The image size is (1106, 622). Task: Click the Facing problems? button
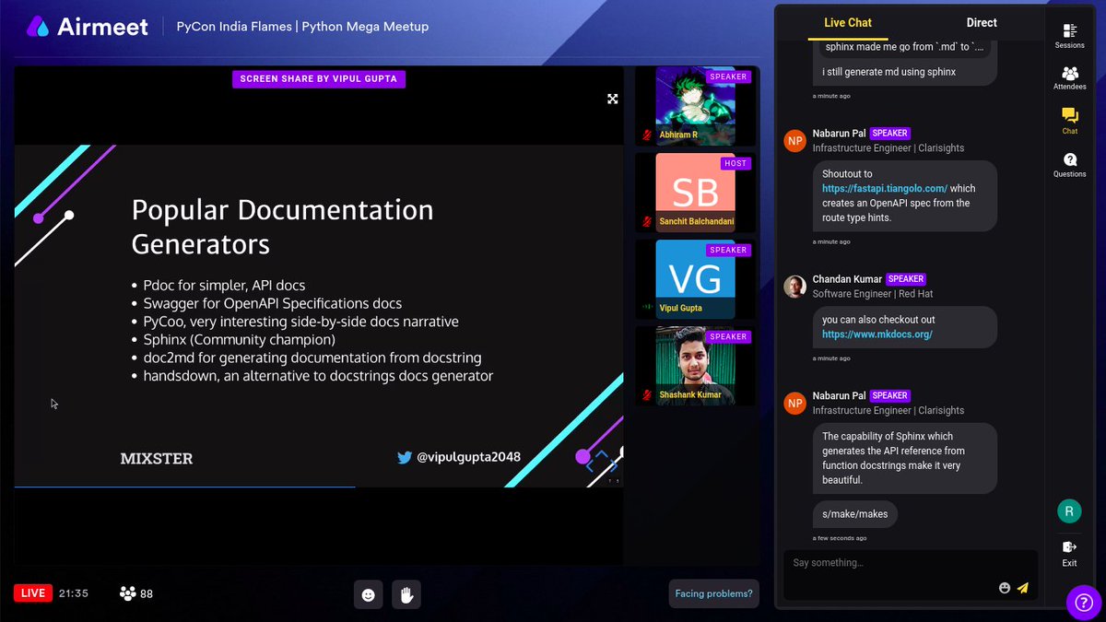tap(714, 593)
